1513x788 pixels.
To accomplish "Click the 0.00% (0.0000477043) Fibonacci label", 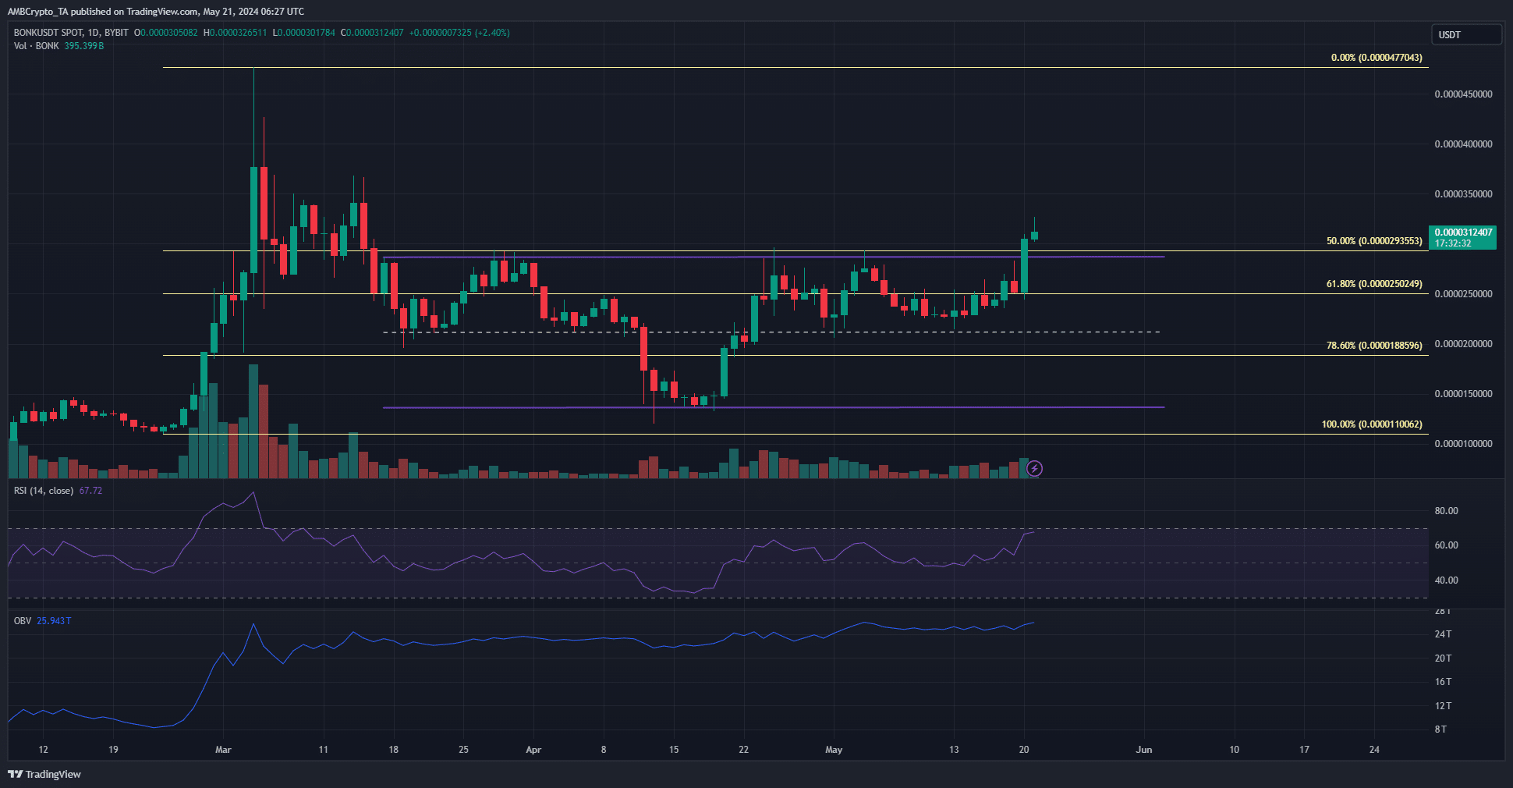I will click(x=1377, y=58).
